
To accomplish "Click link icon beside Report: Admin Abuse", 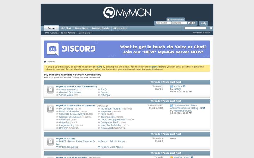I will [99, 141].
